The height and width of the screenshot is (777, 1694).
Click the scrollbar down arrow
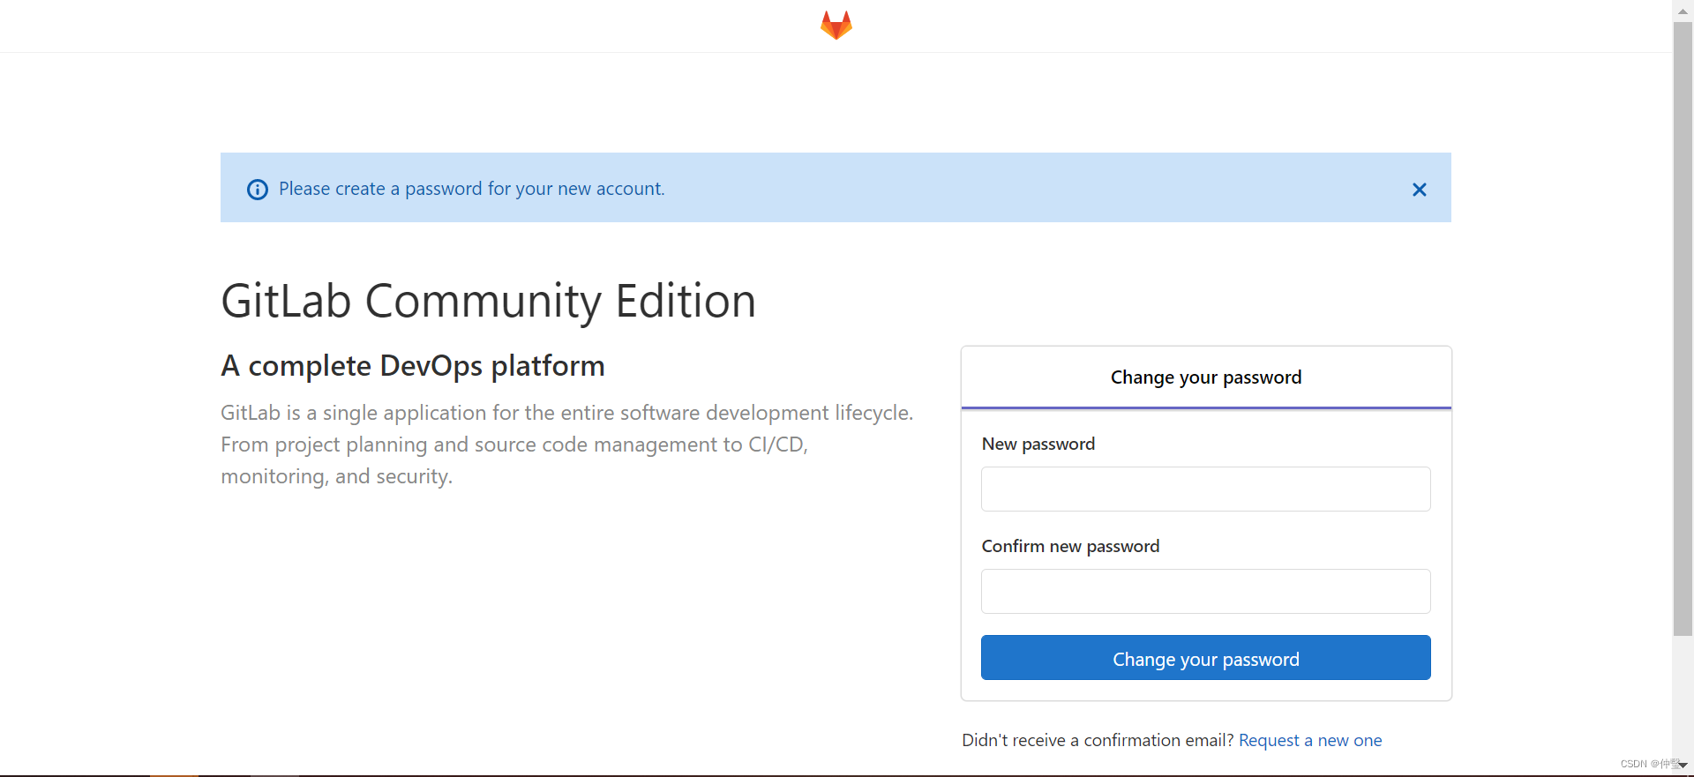point(1683,765)
